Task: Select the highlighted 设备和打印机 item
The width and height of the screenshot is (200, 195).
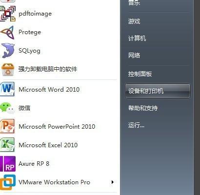Action: click(x=158, y=91)
